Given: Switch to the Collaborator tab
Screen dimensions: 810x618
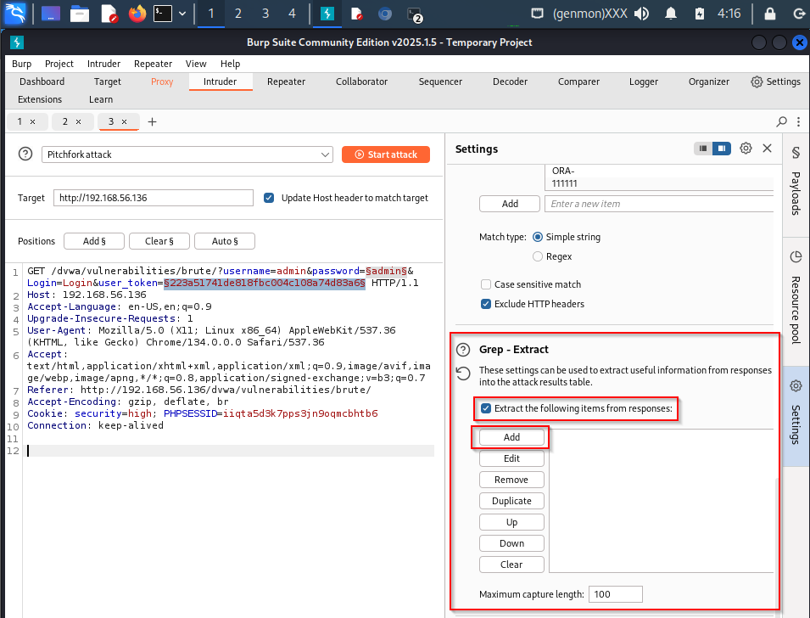Looking at the screenshot, I should click(361, 81).
